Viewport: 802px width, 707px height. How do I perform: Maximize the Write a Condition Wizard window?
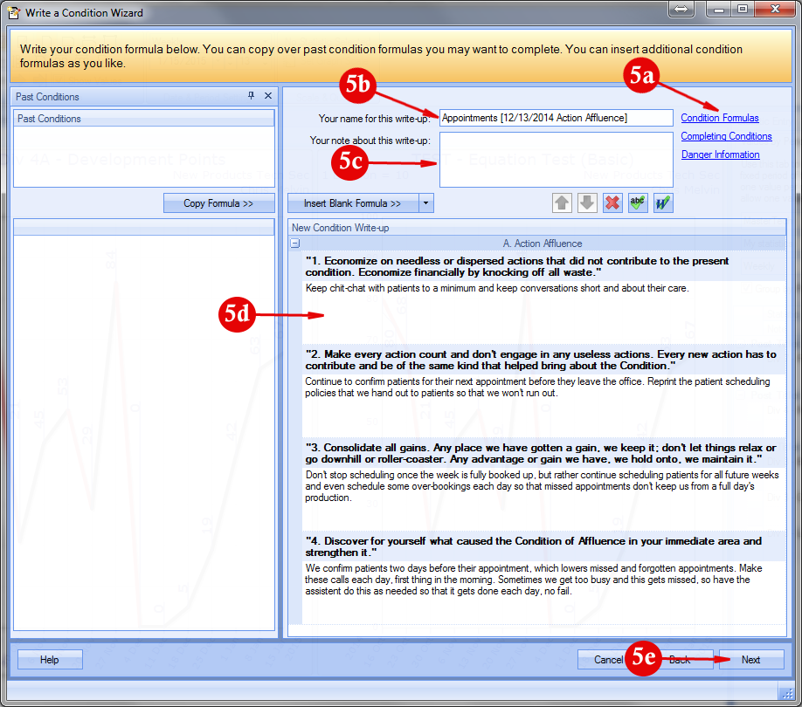coord(743,9)
